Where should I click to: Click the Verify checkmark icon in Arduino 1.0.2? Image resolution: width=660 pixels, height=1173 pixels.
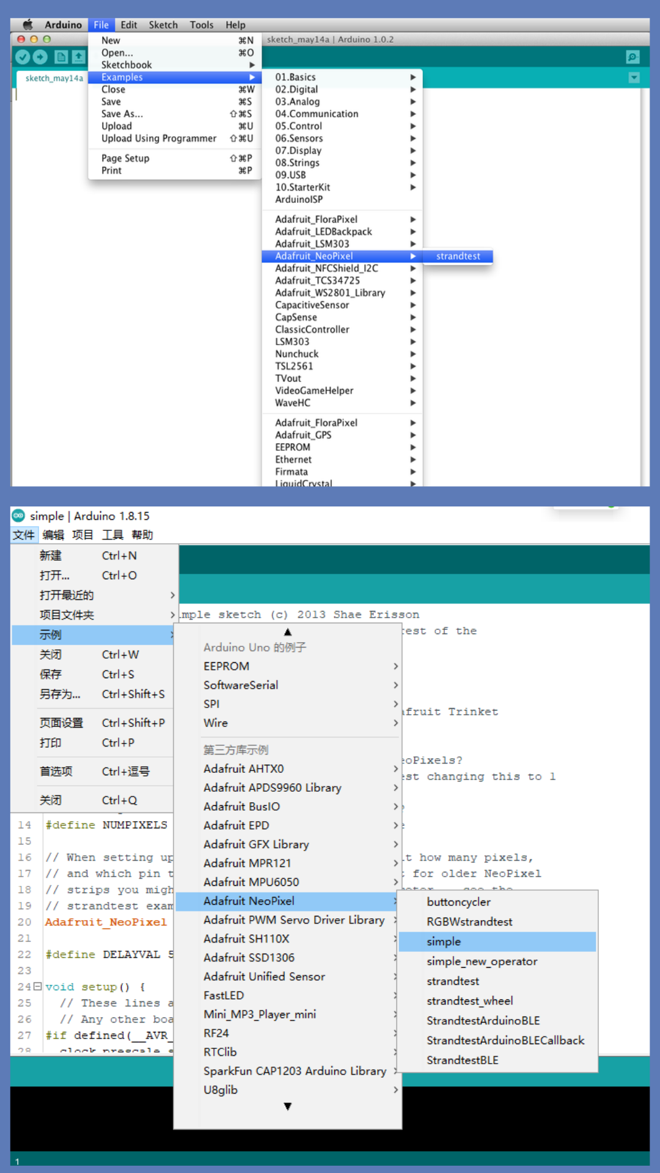(23, 57)
